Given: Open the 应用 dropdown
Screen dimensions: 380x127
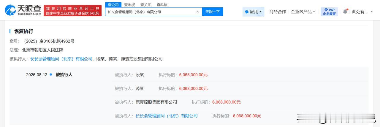Looking at the screenshot, I should tap(253, 12).
